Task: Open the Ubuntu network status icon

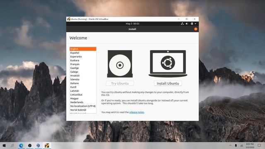Action: coord(182,24)
